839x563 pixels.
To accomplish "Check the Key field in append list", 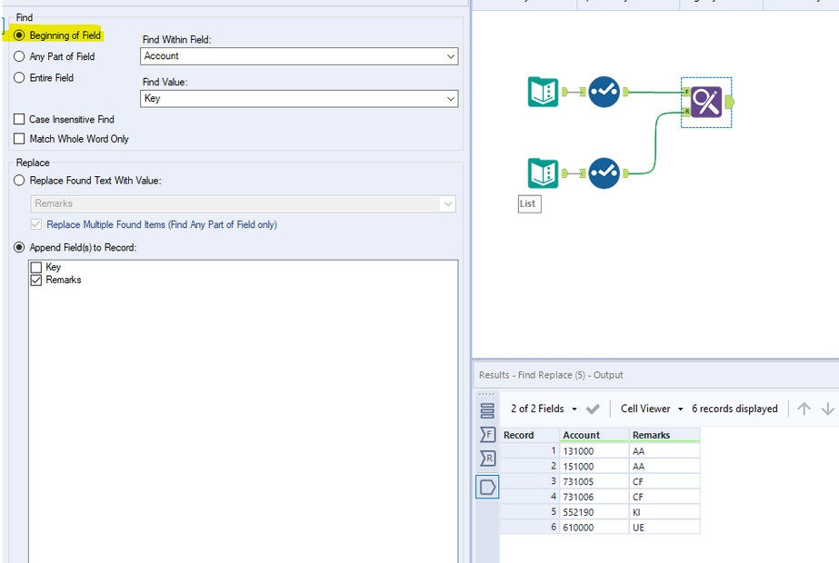I will coord(36,267).
